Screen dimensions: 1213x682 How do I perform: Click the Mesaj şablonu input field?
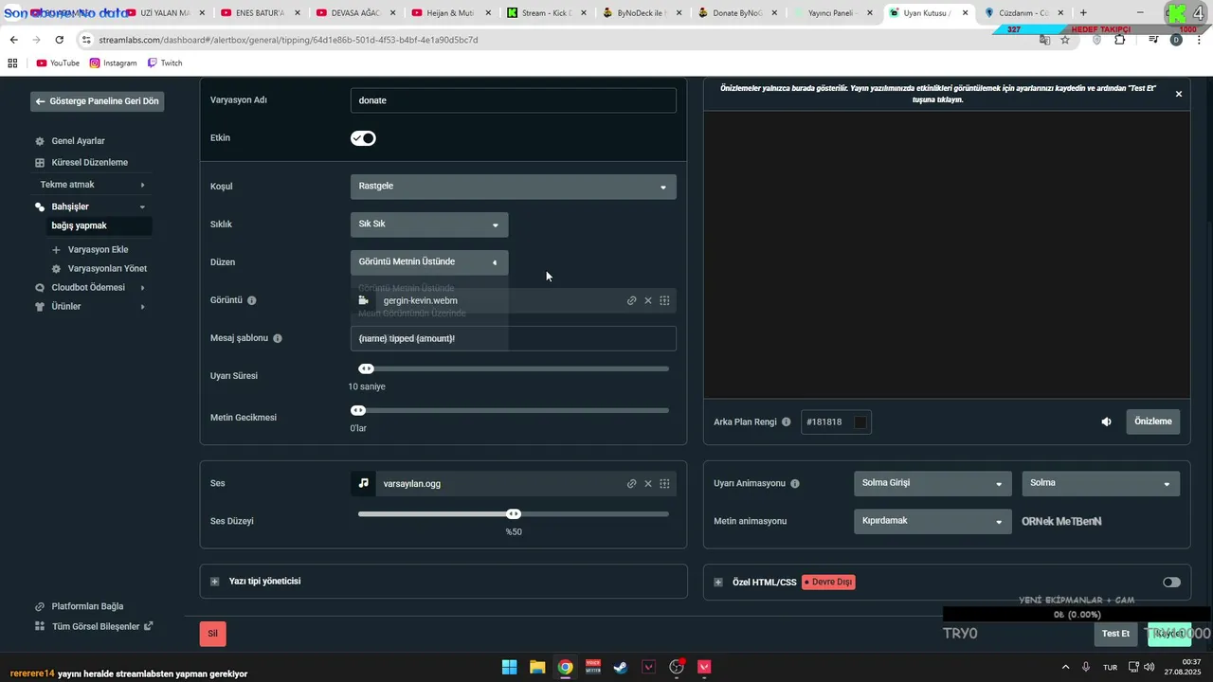514,338
